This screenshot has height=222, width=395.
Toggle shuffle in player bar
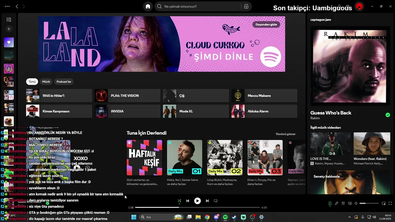tap(179, 201)
